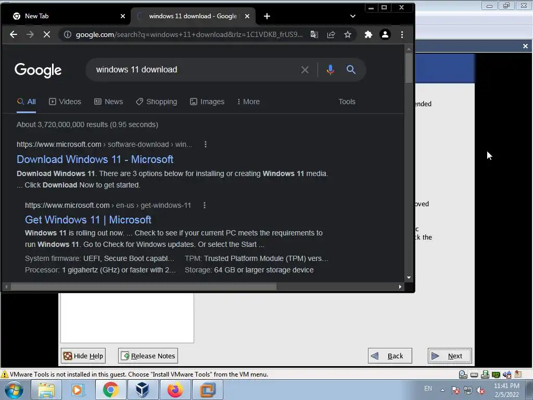Click the forward navigation arrow
The image size is (533, 400).
[x=30, y=34]
